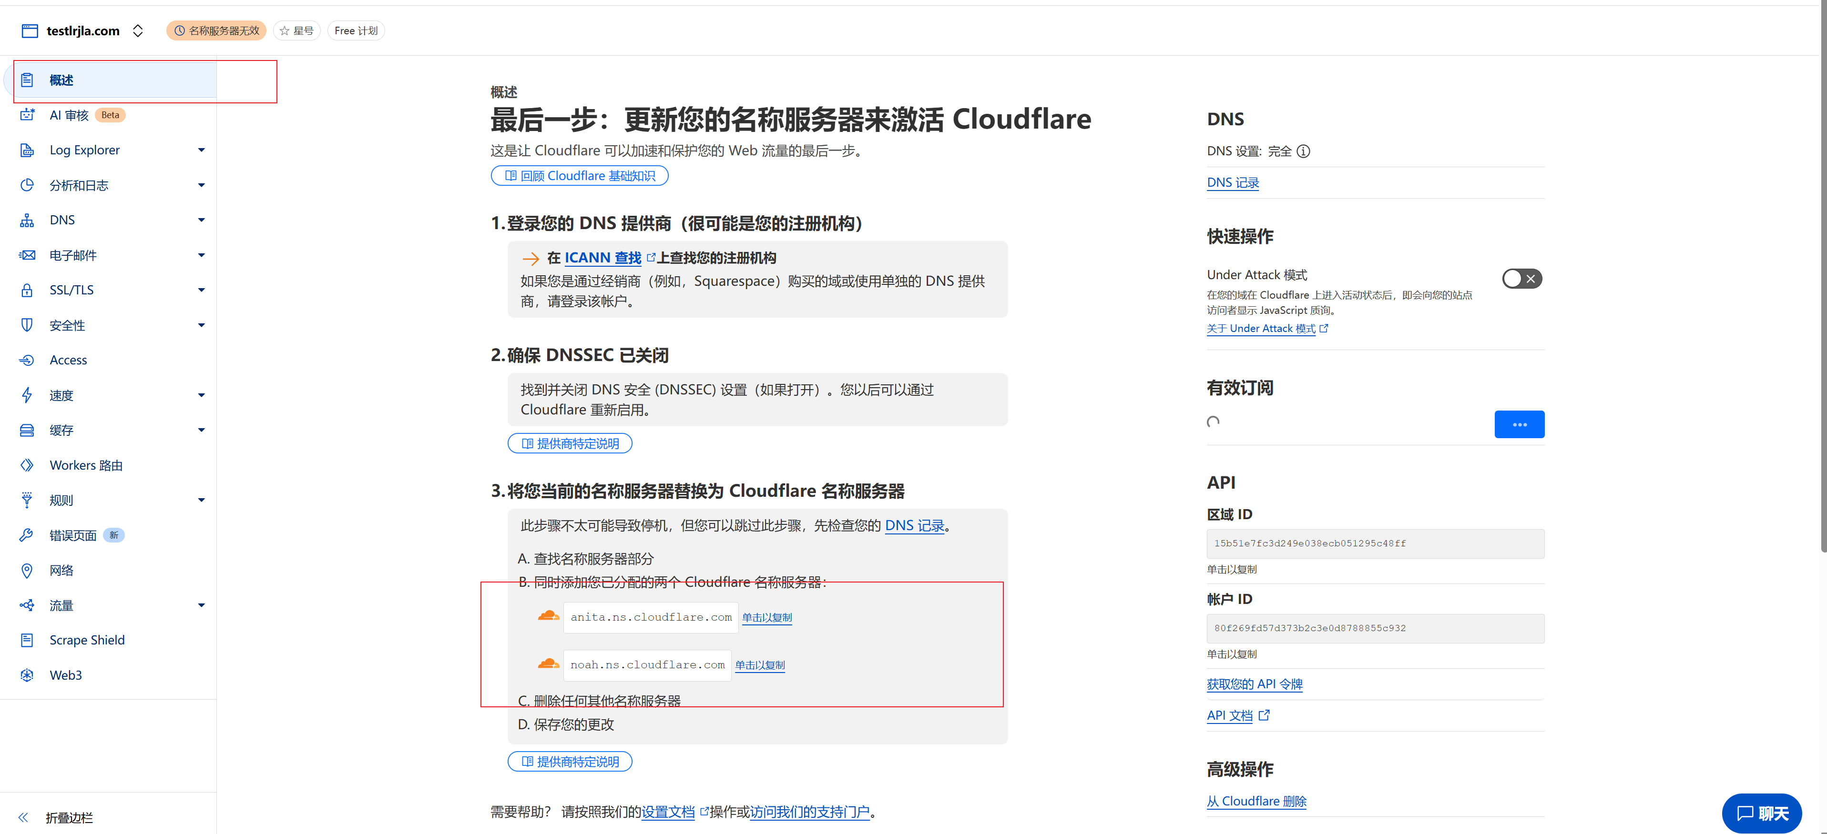
Task: Click the DNS 设置 info icon
Action: pyautogui.click(x=1304, y=151)
